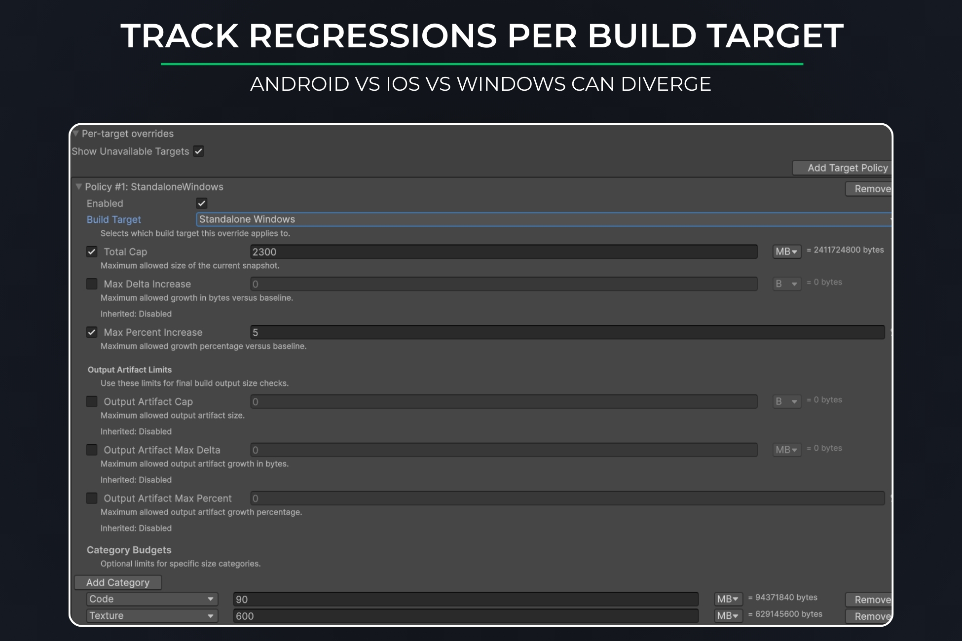Open Total Cap MB unit dropdown
962x641 pixels.
point(786,252)
